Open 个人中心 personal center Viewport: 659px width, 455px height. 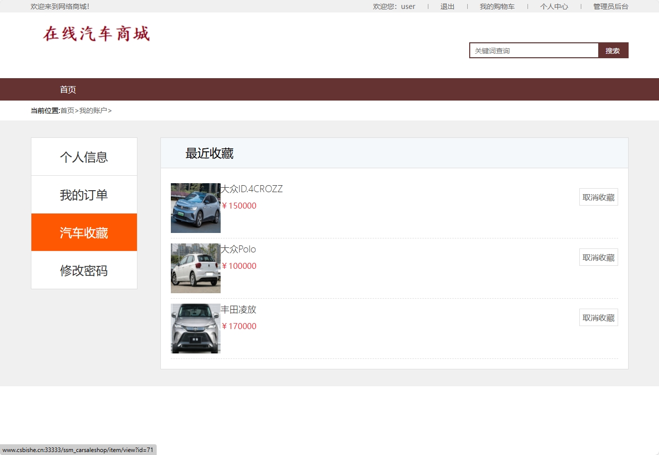(554, 6)
